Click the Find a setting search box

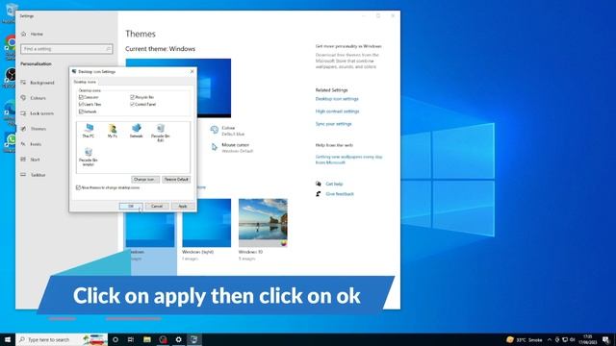coord(66,49)
